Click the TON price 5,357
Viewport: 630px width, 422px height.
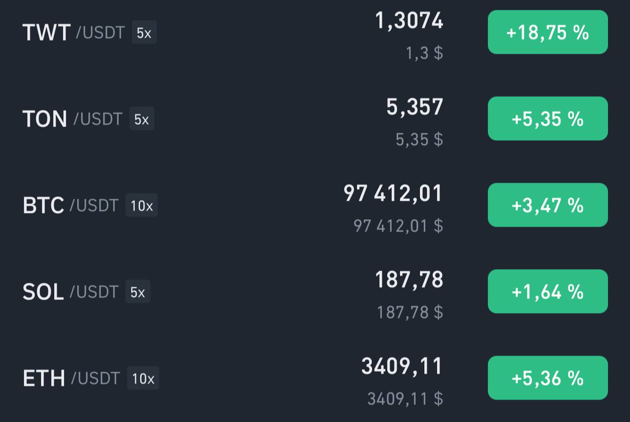coord(415,107)
